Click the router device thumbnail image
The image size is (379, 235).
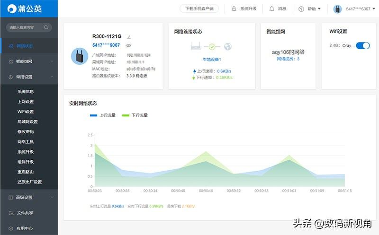tap(80, 56)
